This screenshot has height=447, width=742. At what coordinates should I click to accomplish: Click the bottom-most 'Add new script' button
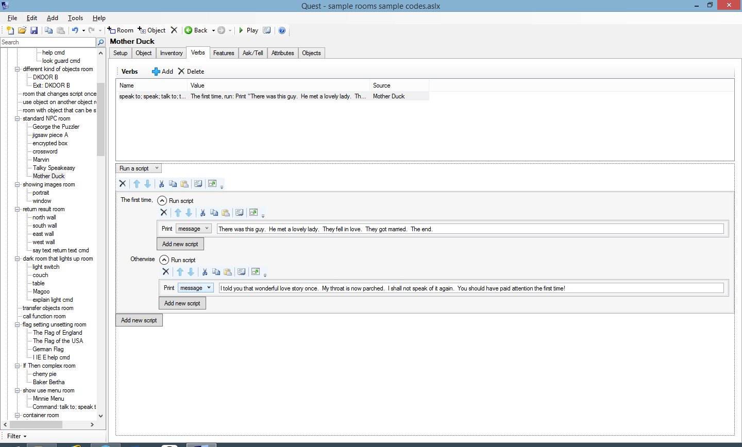point(139,320)
